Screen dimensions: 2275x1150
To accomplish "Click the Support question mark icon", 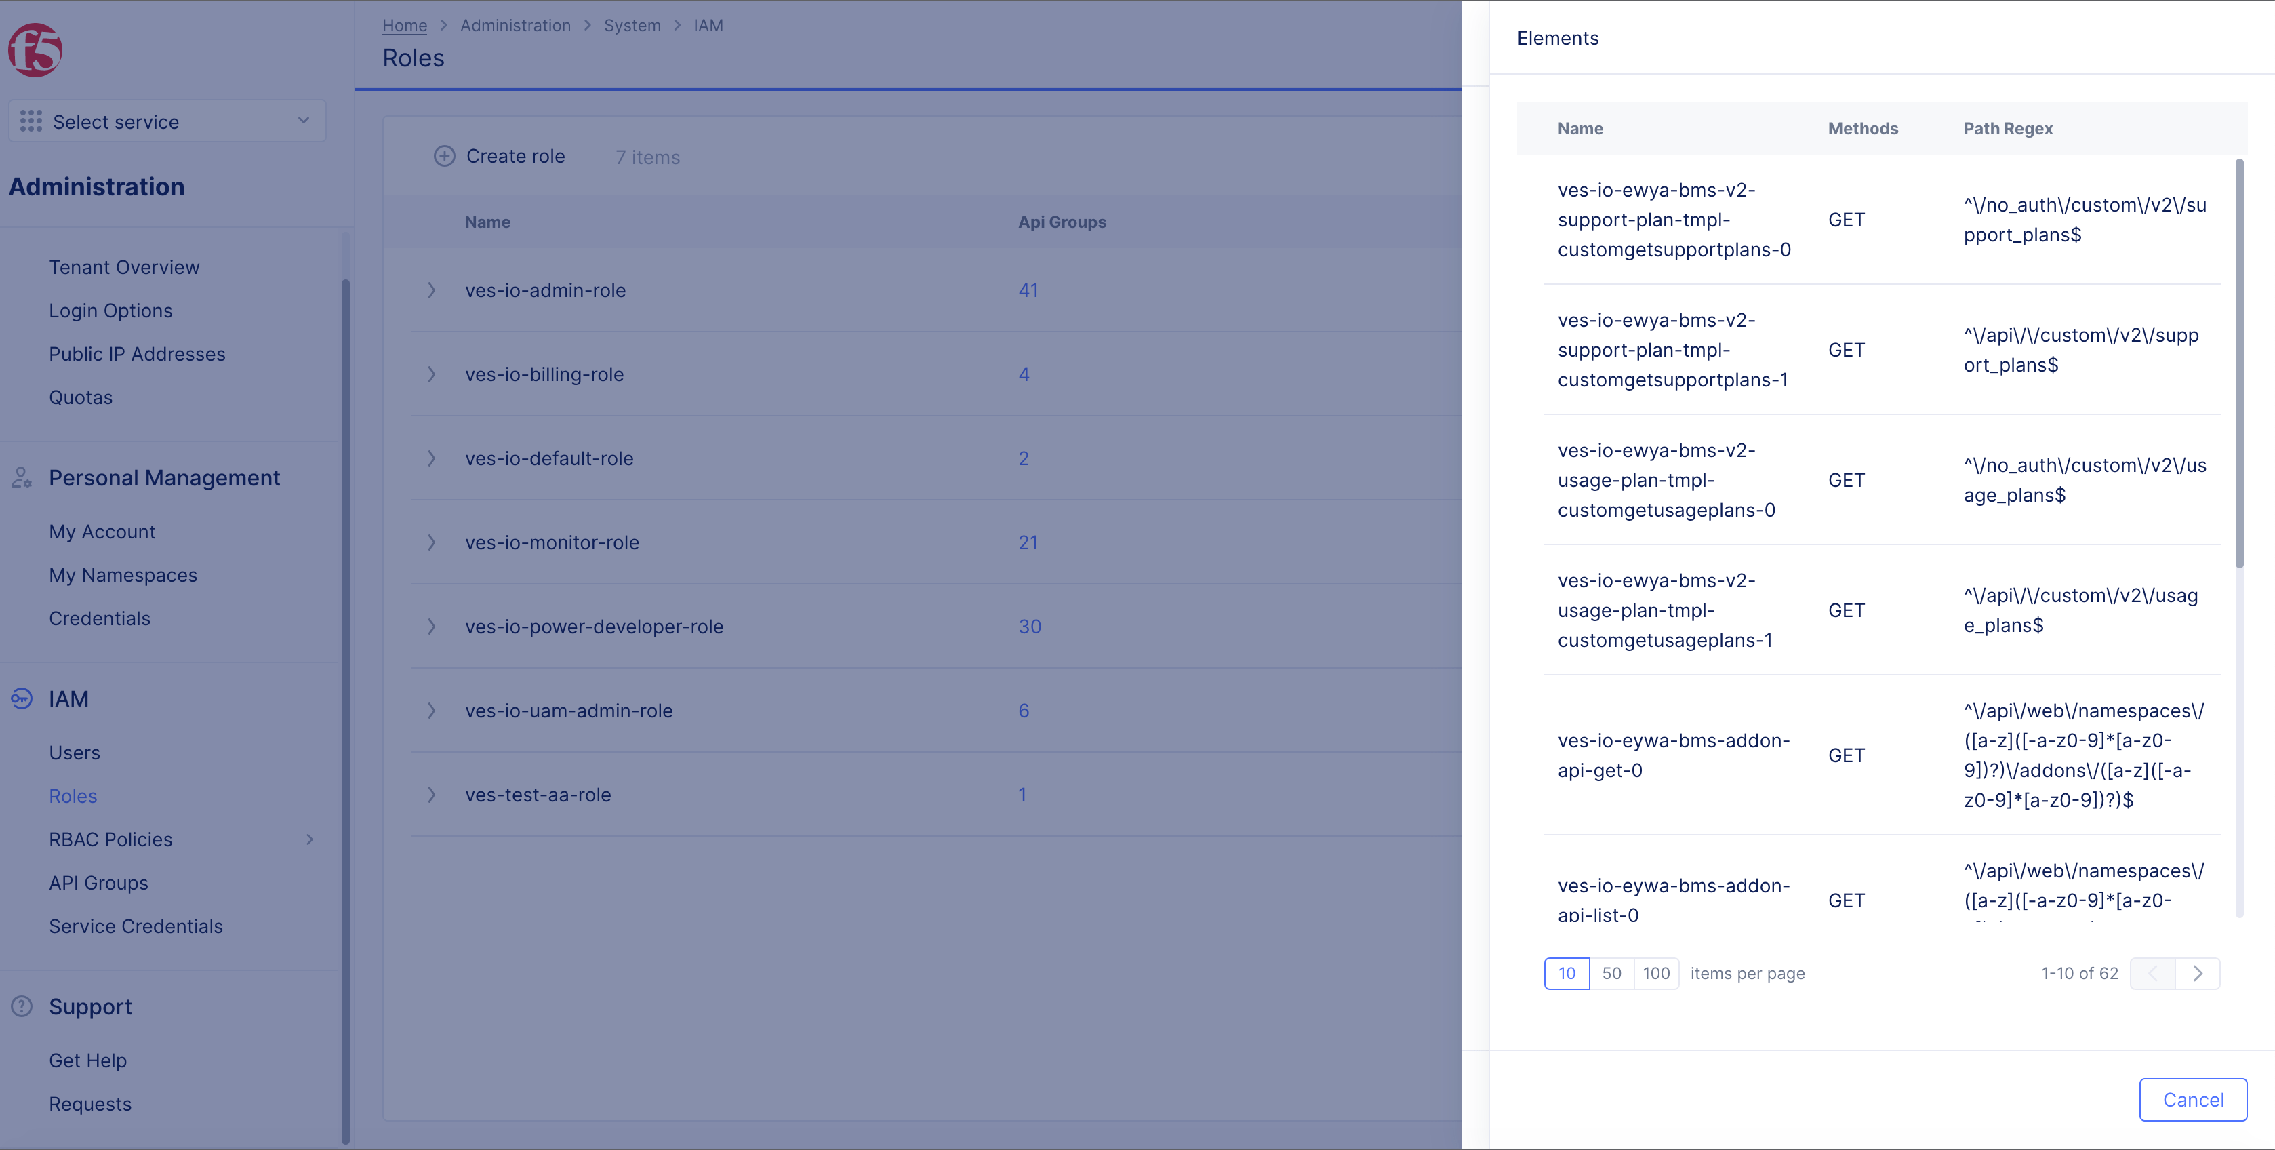I will point(21,1006).
